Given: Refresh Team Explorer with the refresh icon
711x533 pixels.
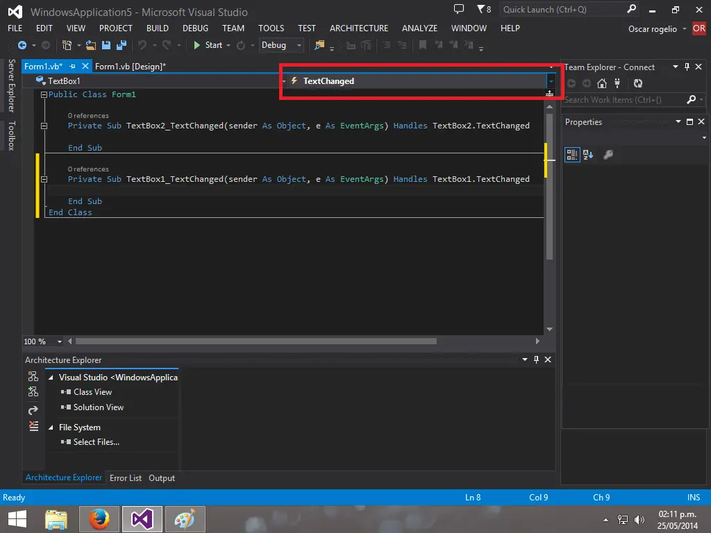Looking at the screenshot, I should (638, 83).
